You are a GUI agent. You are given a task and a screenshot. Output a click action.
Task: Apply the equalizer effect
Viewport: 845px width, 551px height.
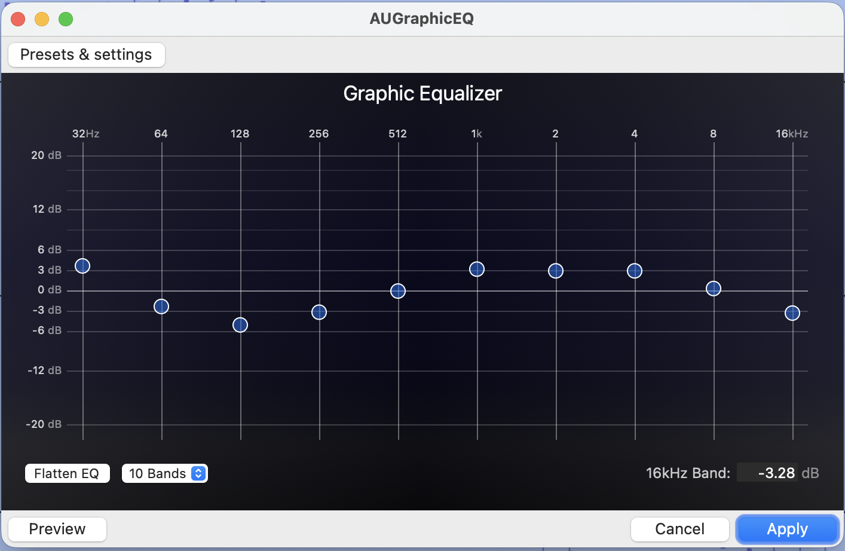(787, 529)
